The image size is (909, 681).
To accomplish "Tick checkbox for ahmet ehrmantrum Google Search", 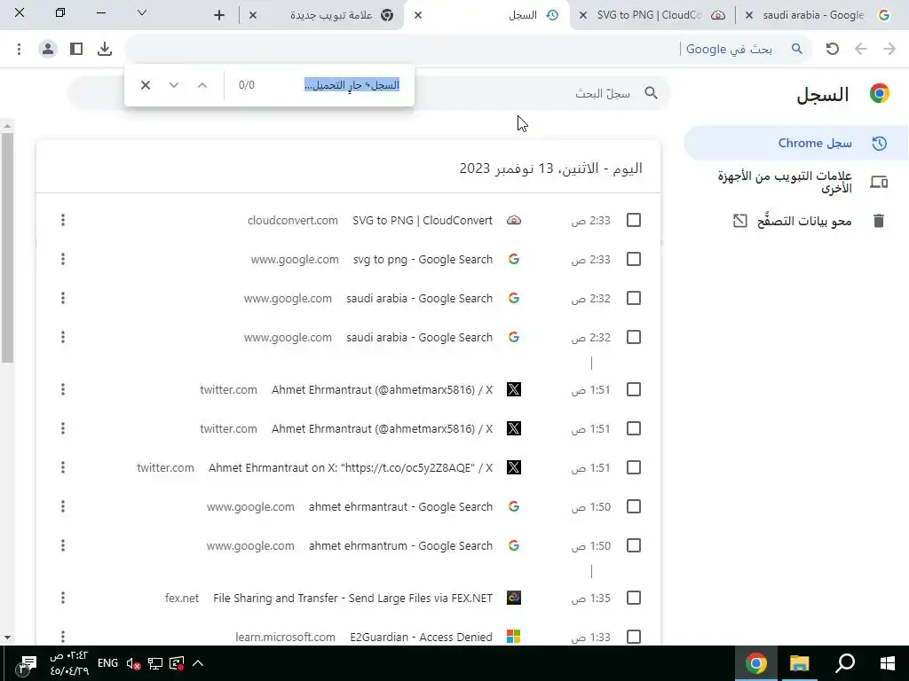I will tap(634, 545).
